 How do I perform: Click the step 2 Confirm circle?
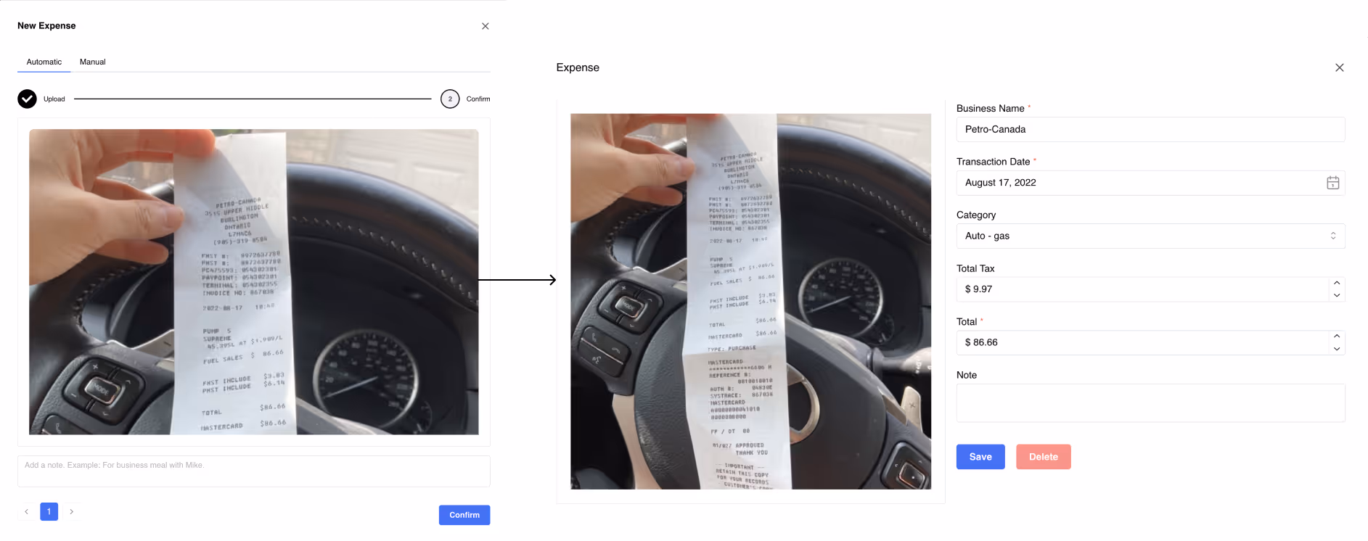pos(450,99)
